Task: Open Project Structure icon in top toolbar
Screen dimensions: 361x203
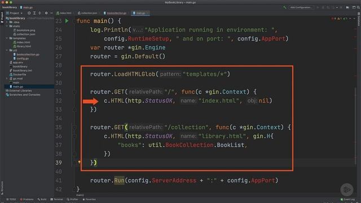Action: 347,7
